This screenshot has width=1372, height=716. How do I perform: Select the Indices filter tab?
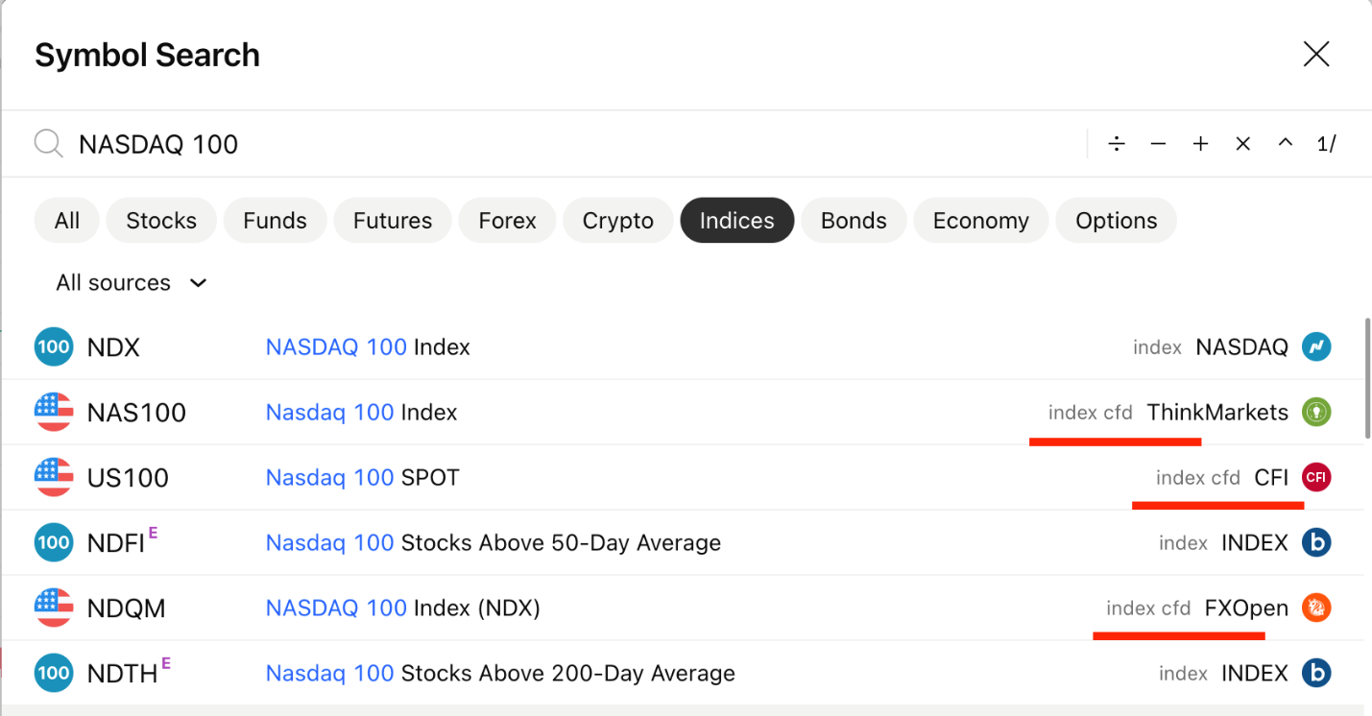tap(737, 221)
